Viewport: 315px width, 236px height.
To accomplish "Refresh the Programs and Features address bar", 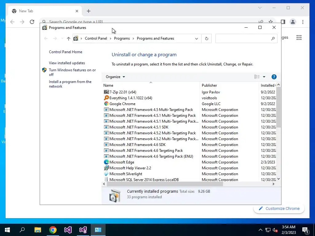I will (206, 38).
